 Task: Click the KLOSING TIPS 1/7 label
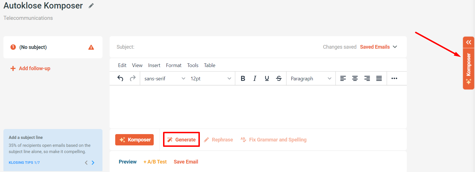24,163
